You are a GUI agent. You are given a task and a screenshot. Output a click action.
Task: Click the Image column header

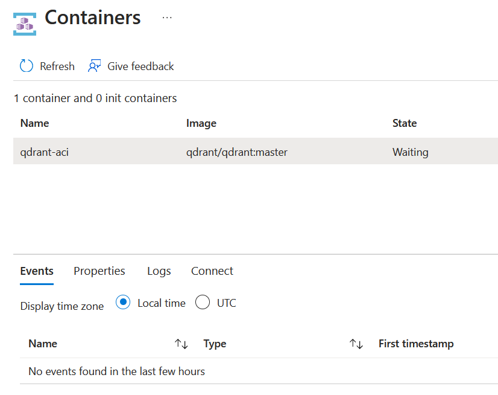tap(201, 123)
